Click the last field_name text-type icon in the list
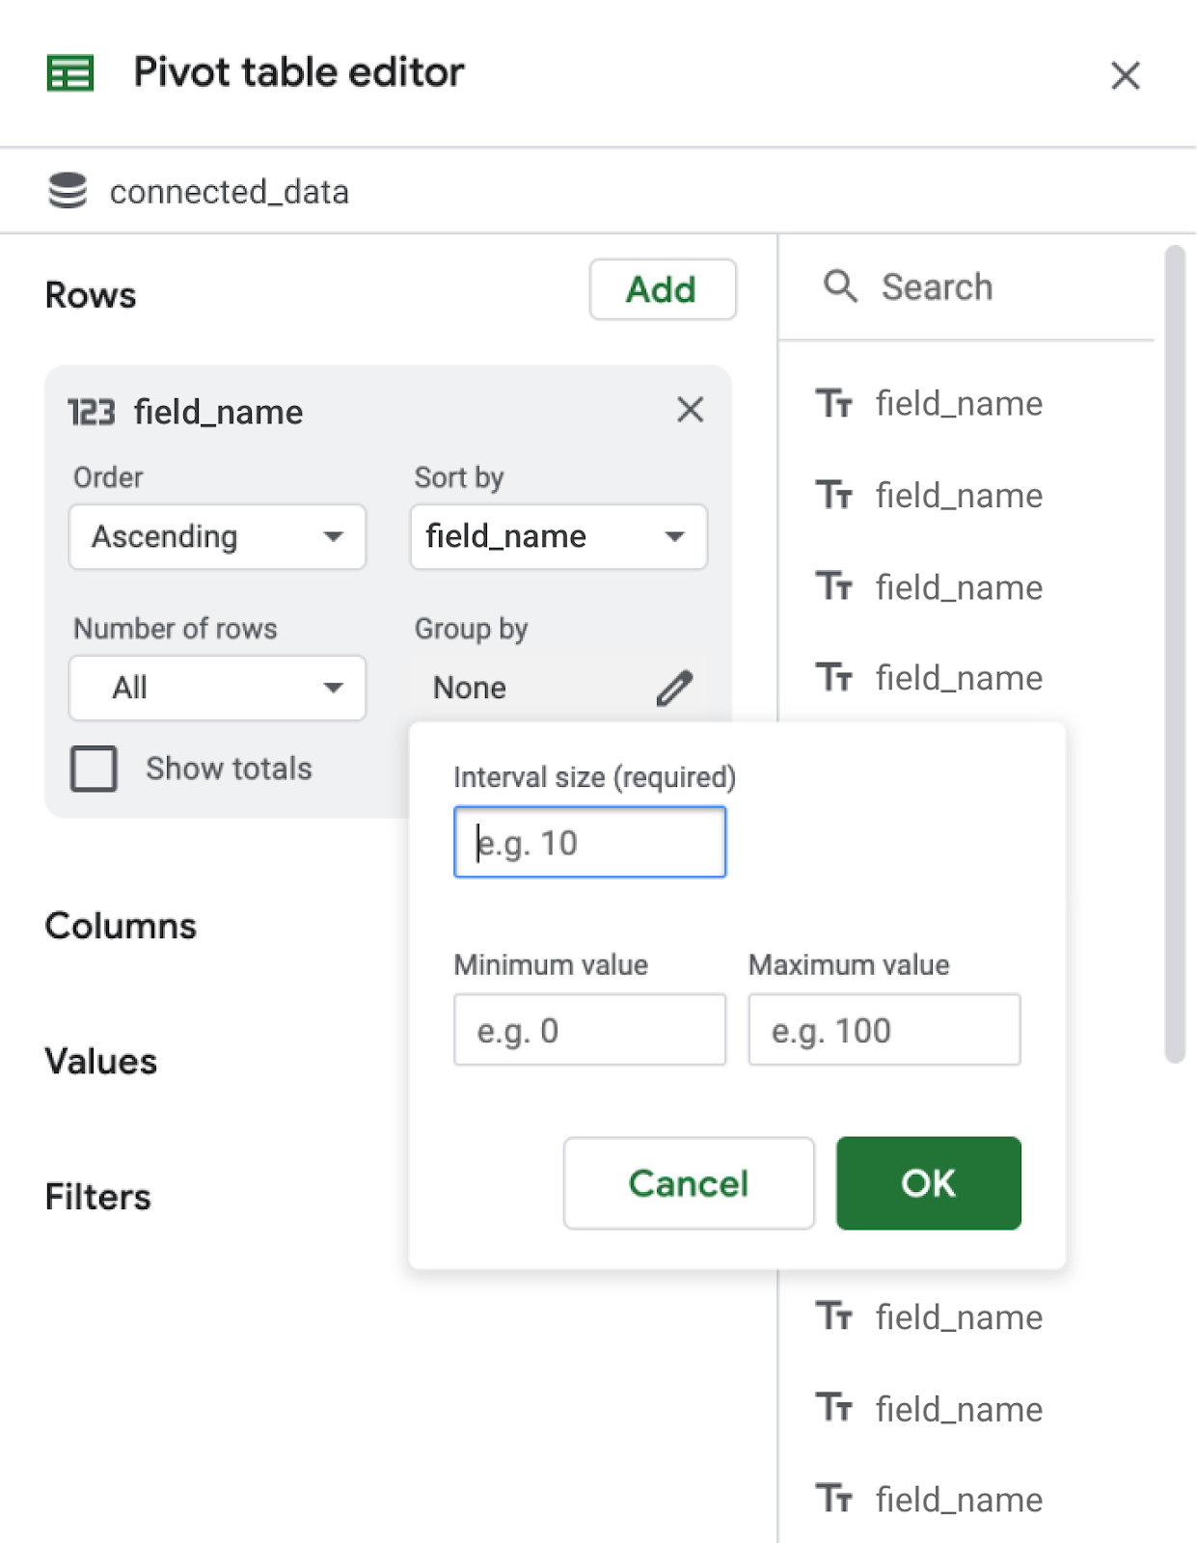The height and width of the screenshot is (1543, 1197). (834, 1499)
